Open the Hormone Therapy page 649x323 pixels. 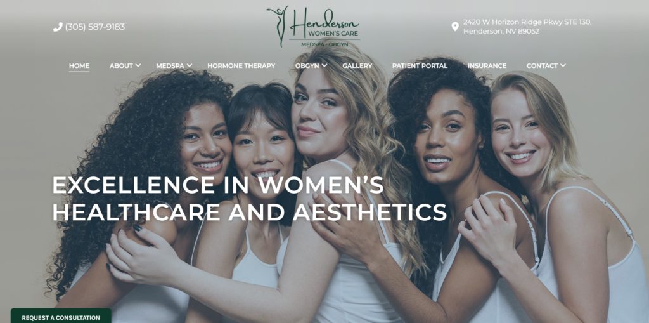(241, 65)
